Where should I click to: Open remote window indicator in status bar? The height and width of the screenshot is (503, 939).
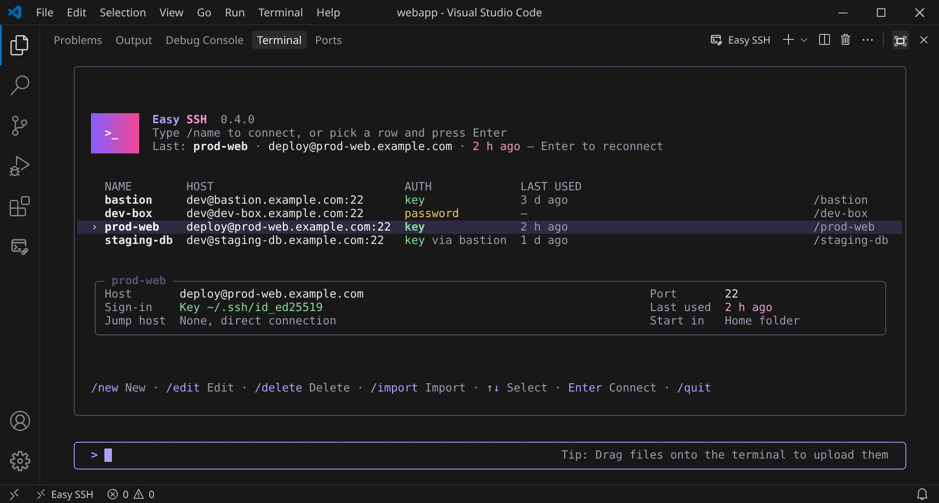click(x=14, y=494)
